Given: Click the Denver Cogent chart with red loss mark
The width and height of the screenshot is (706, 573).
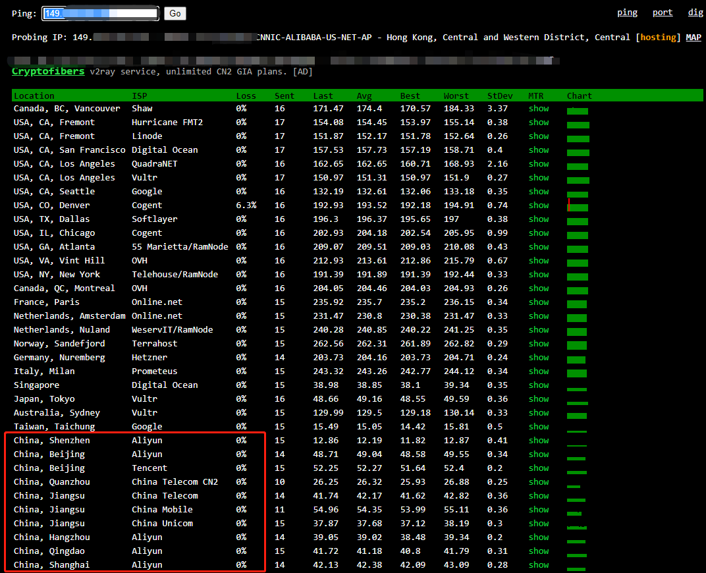Looking at the screenshot, I should [578, 206].
